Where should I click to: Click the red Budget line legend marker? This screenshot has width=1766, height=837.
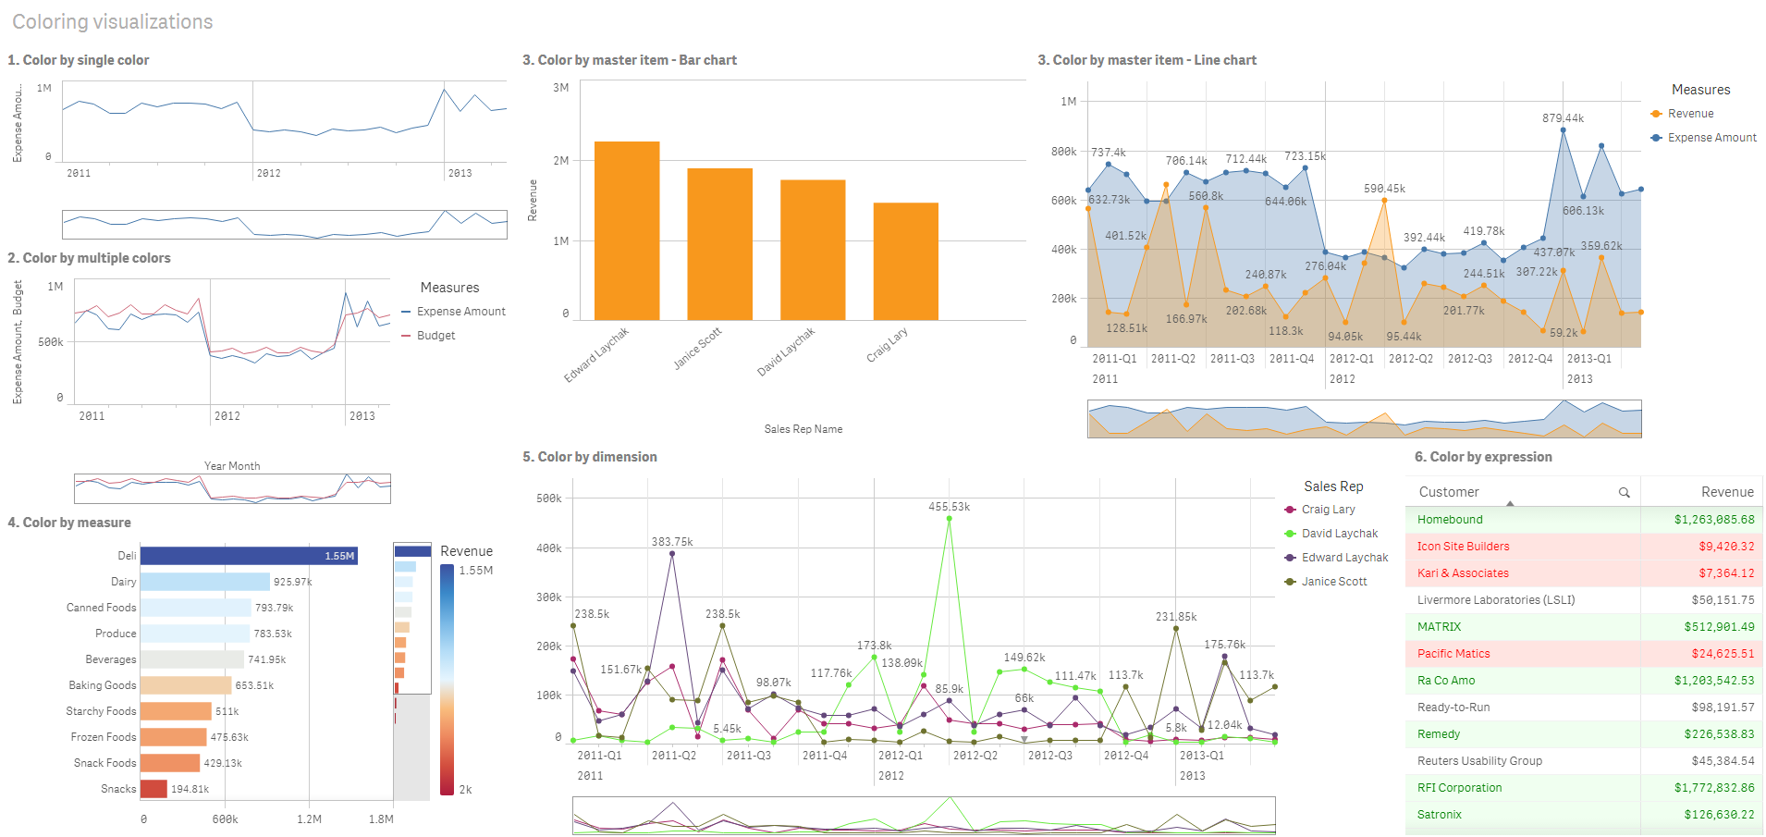(x=407, y=335)
